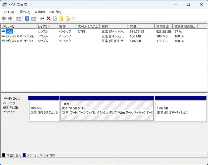The height and width of the screenshot is (165, 208).
Task: Click drive icon of the EFI system partition row
Action: coord(3,36)
